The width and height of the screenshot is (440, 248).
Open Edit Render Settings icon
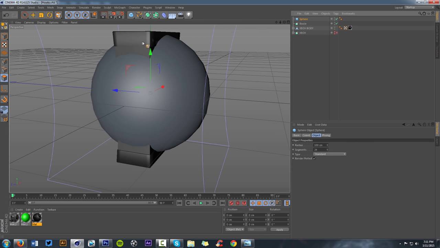click(120, 15)
